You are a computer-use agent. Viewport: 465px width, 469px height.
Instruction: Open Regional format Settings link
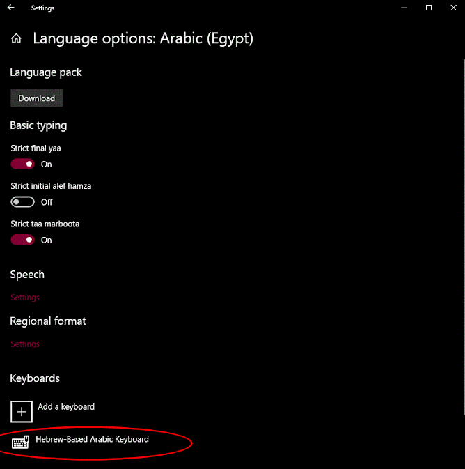pyautogui.click(x=25, y=344)
